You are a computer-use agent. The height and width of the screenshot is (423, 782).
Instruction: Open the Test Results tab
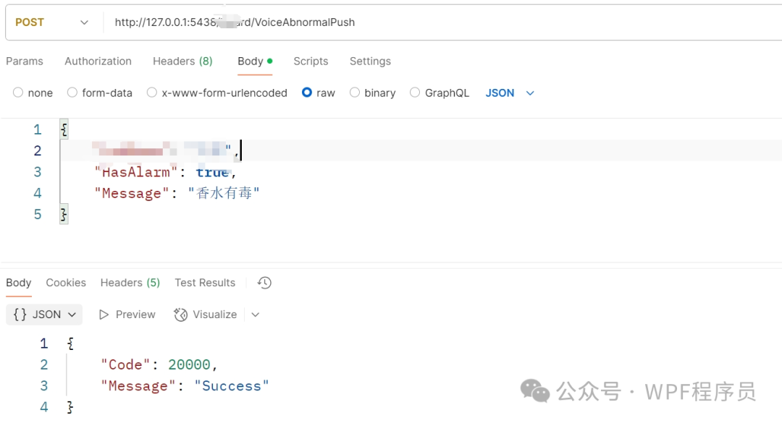(205, 283)
